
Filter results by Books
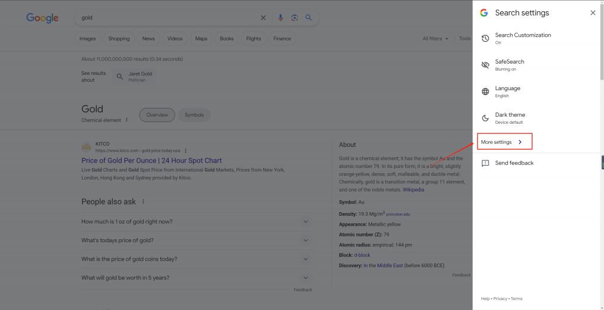coord(227,38)
